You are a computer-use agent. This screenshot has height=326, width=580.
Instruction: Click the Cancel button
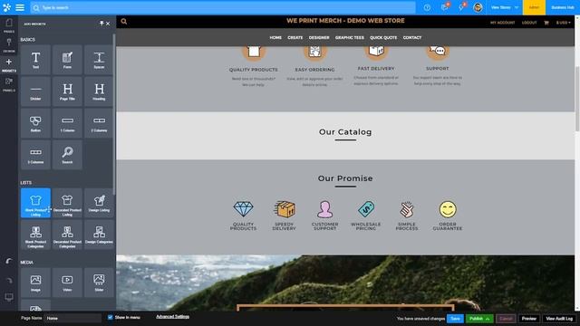(x=506, y=319)
